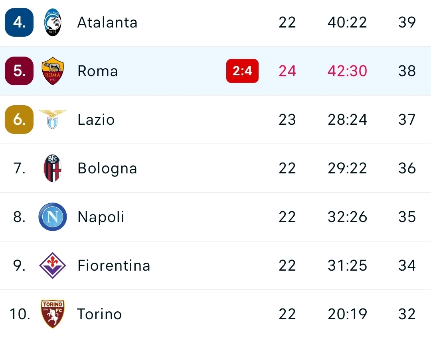The image size is (431, 338).
Task: Click the blue position badge showing 4
Action: (19, 22)
